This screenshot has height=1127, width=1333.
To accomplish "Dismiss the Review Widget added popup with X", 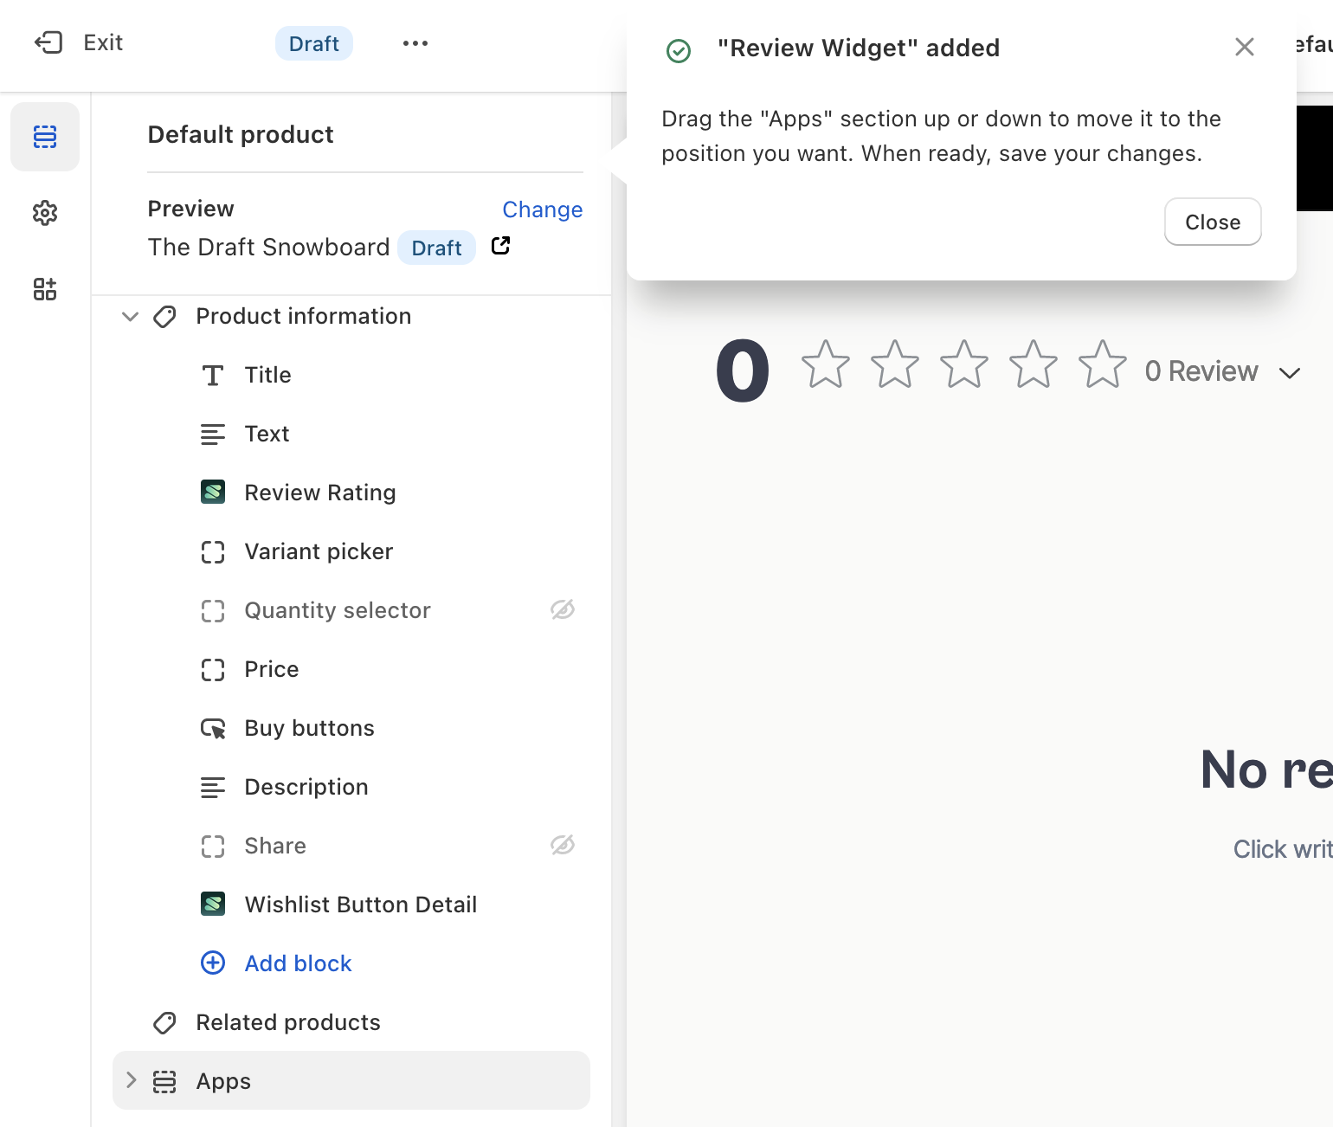I will click(x=1244, y=47).
